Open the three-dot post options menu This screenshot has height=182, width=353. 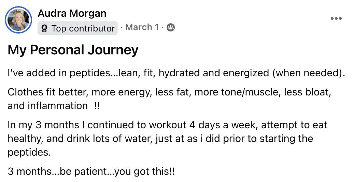tap(336, 18)
